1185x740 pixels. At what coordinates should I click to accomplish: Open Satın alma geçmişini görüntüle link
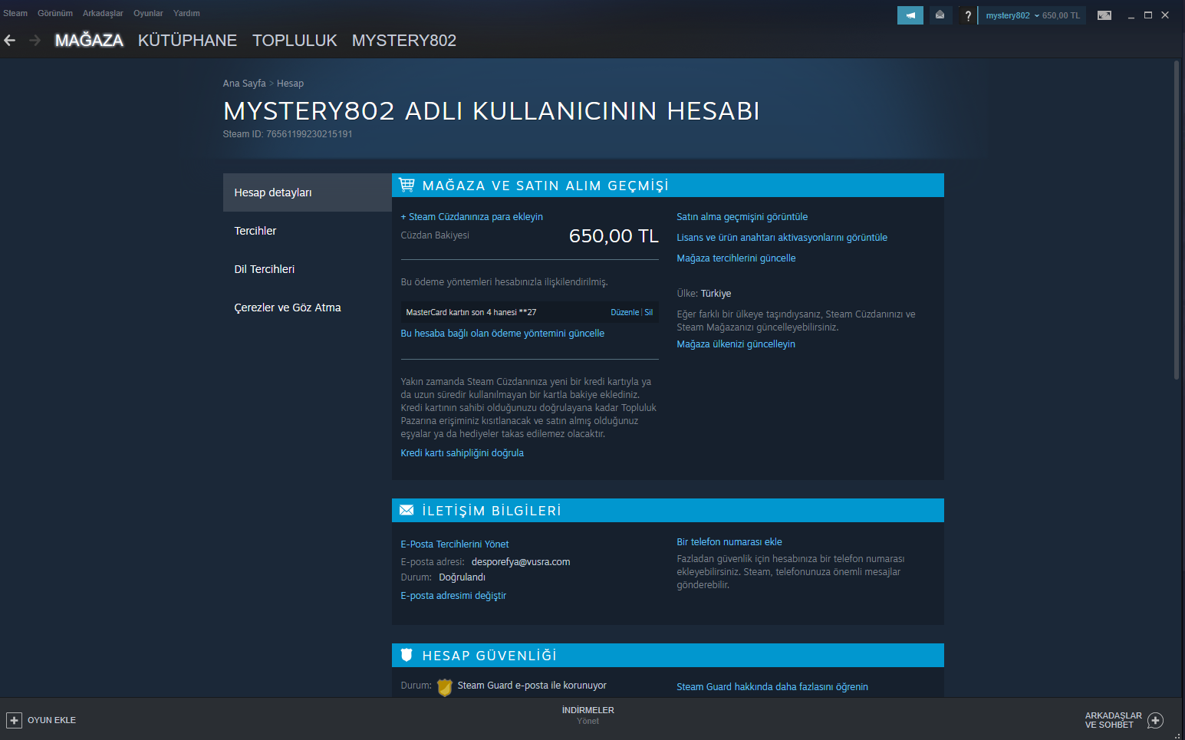click(x=742, y=217)
